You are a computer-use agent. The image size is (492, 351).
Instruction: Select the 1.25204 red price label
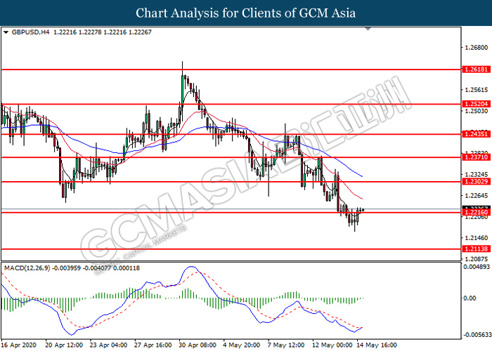point(476,104)
